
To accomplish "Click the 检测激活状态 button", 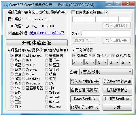I will tap(117, 90).
